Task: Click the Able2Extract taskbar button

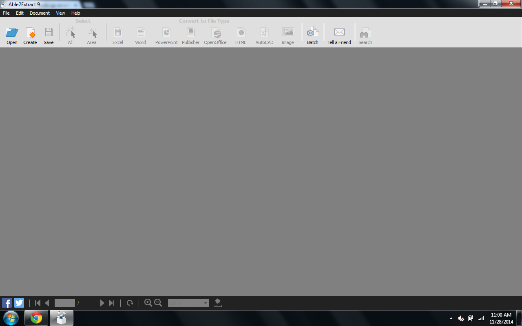Action: point(62,318)
